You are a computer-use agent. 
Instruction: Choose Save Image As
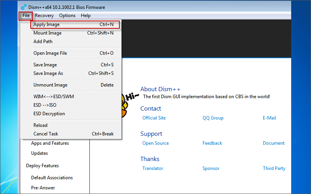(76, 73)
